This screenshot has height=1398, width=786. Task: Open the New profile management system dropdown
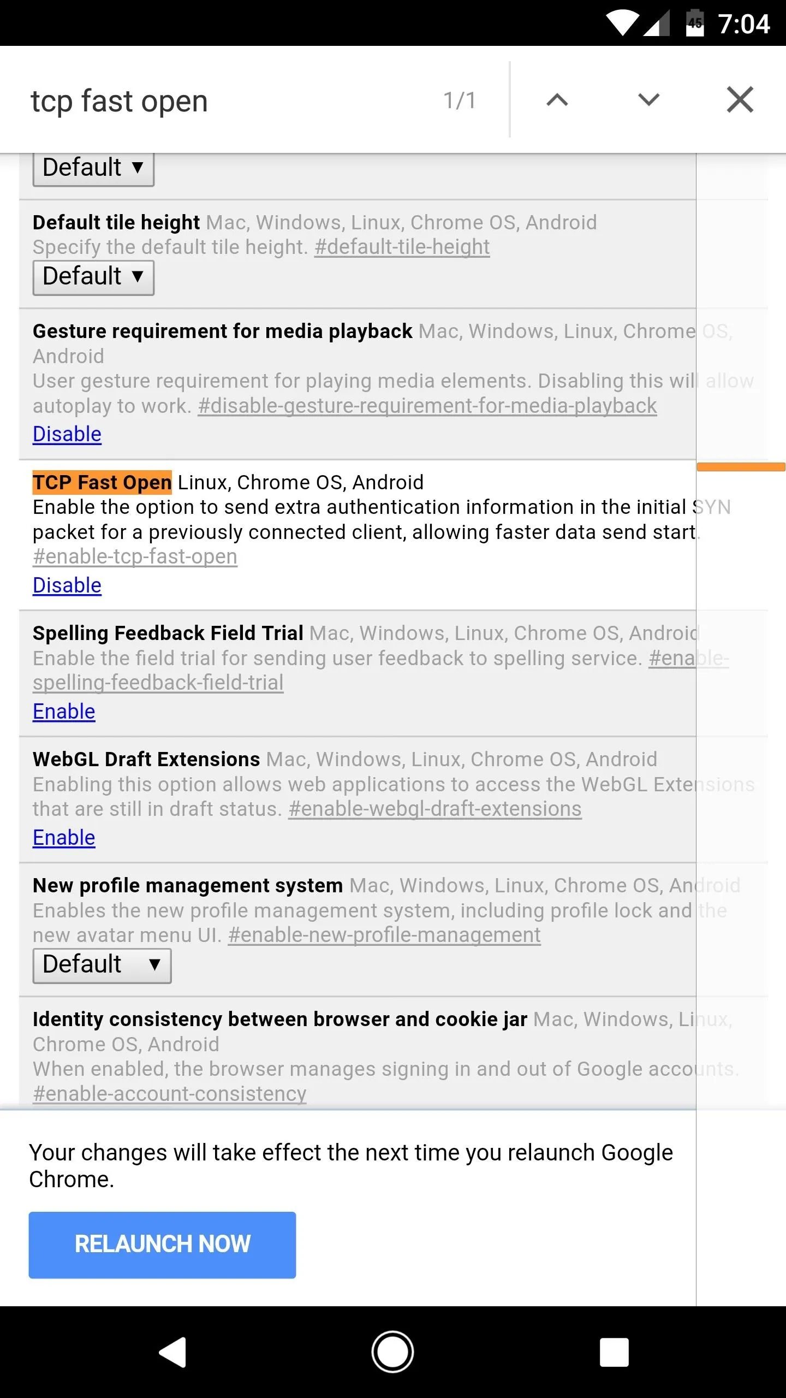click(102, 965)
